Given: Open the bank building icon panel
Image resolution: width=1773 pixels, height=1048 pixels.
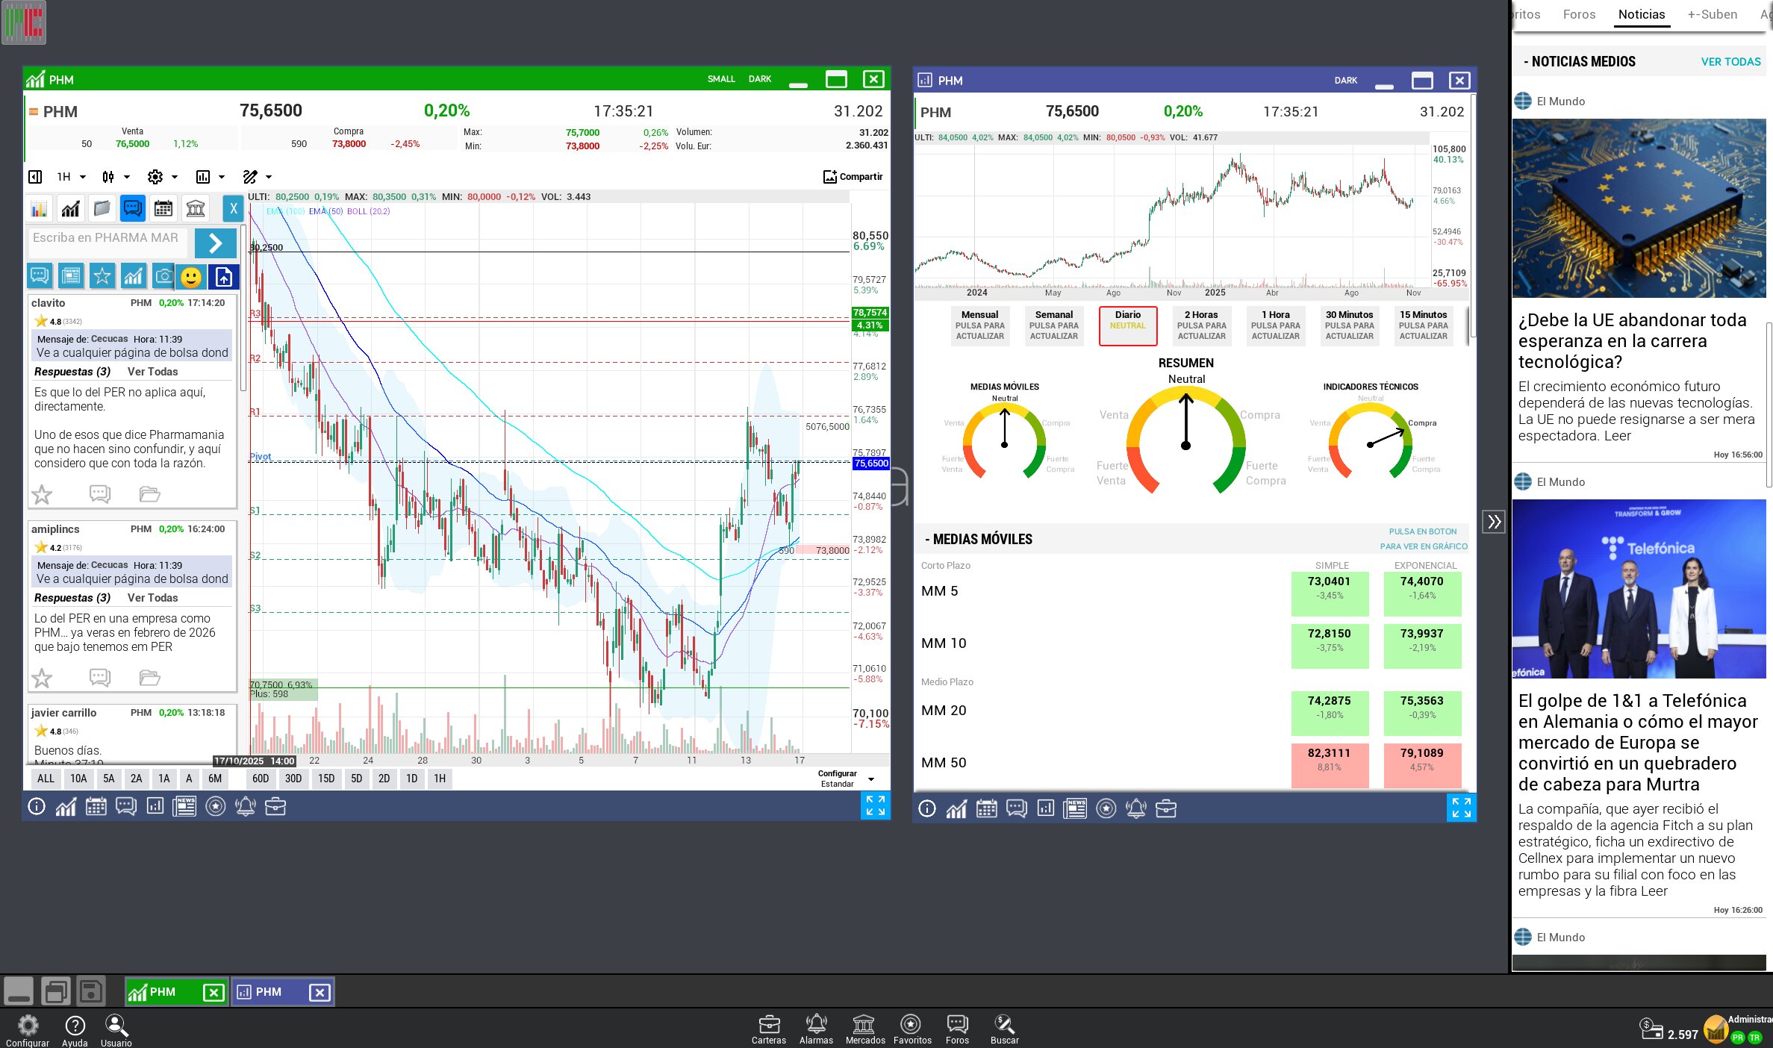Looking at the screenshot, I should point(196,209).
